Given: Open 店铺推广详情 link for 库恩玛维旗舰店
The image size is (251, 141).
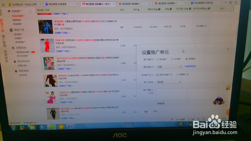Looking at the screenshot, I should (x=64, y=51).
